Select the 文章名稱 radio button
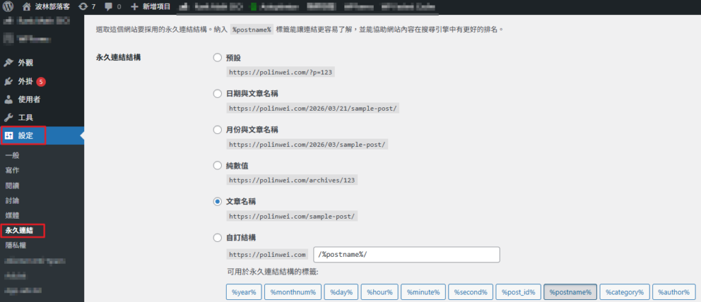The width and height of the screenshot is (701, 302). click(x=217, y=202)
